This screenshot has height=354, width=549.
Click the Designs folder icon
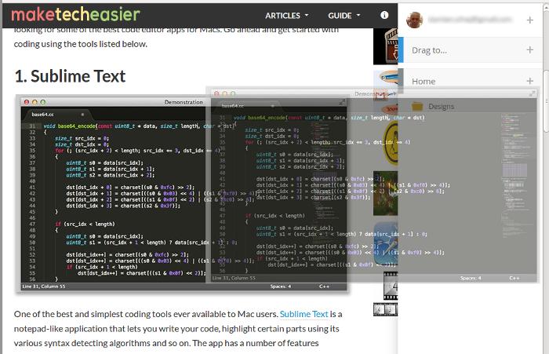[x=417, y=106]
